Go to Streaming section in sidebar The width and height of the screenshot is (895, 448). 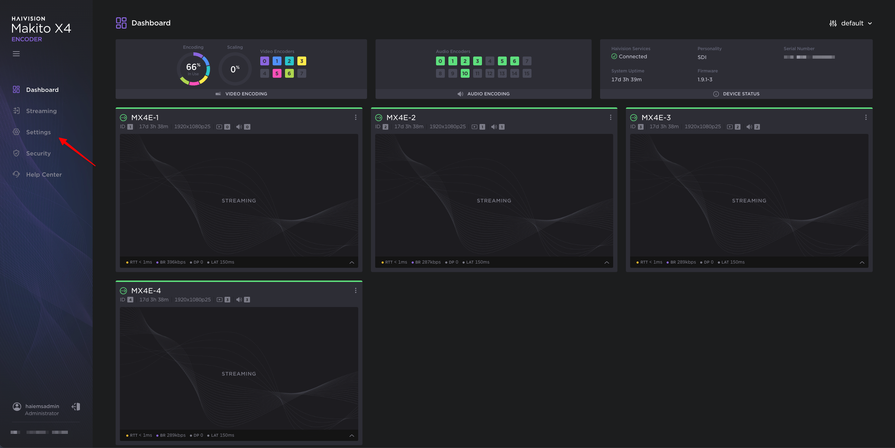coord(35,111)
